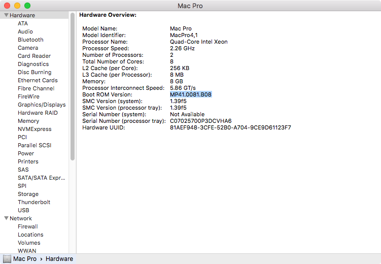Image resolution: width=381 pixels, height=264 pixels.
Task: Click the SMC Version (processor tray) label
Action: coord(122,108)
